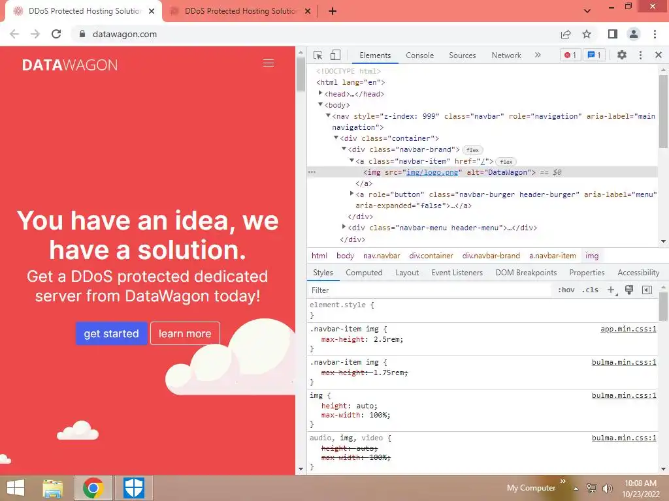Open DevTools settings gear
Image resolution: width=669 pixels, height=501 pixels.
(622, 55)
